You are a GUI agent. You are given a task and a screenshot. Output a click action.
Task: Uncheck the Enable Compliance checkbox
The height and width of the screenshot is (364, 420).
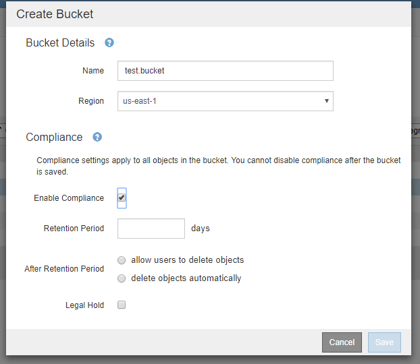[x=122, y=198]
